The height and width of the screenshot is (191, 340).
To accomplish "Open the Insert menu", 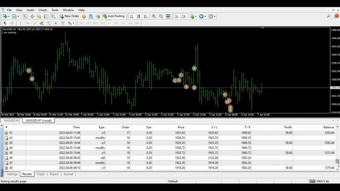I will coord(30,10).
